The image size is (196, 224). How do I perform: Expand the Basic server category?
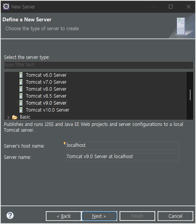pyautogui.click(x=8, y=117)
